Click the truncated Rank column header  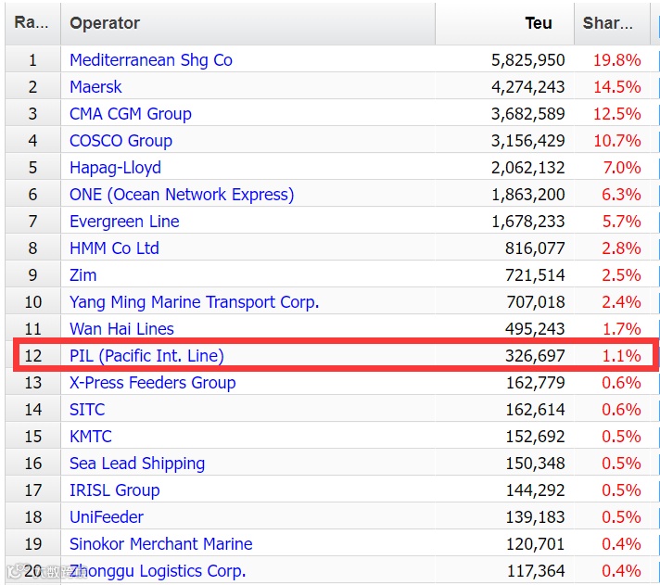tap(32, 23)
